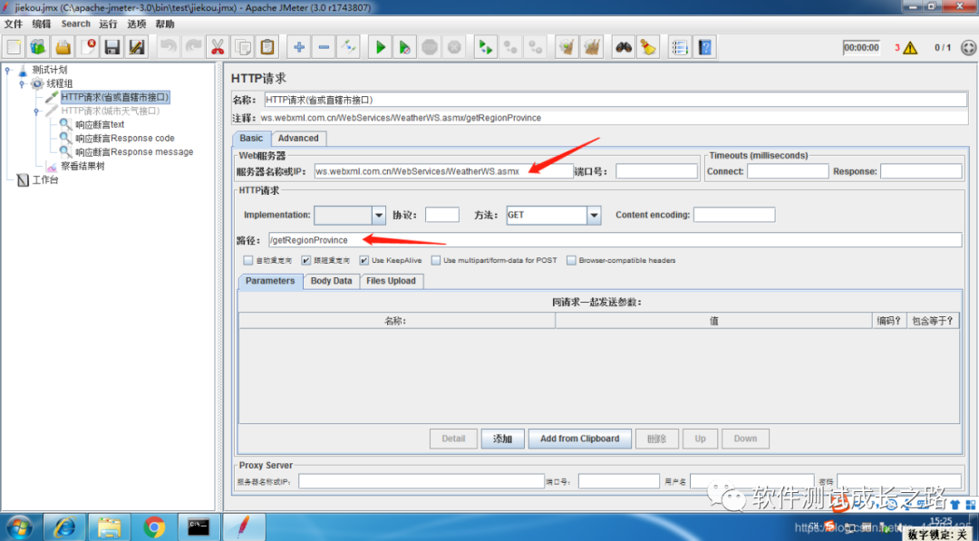Switch to the Body Data tab

pyautogui.click(x=331, y=282)
